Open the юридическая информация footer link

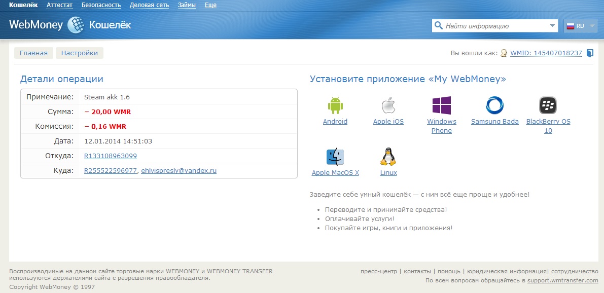tap(507, 271)
